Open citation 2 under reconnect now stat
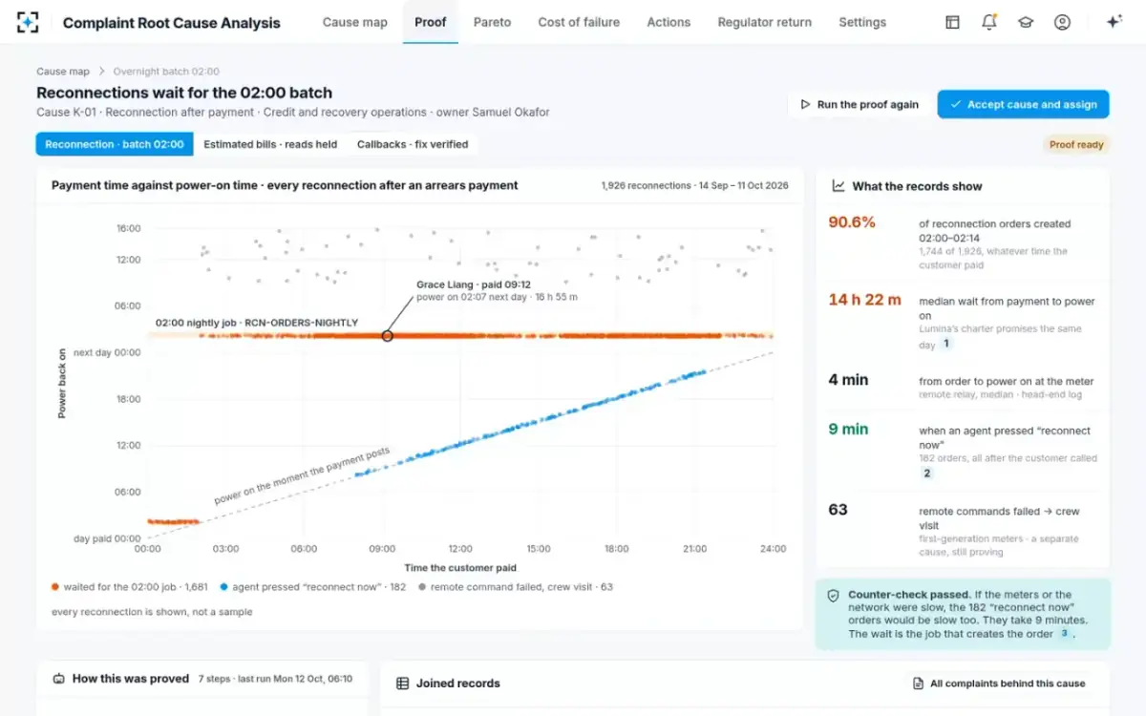This screenshot has width=1146, height=716. [926, 473]
